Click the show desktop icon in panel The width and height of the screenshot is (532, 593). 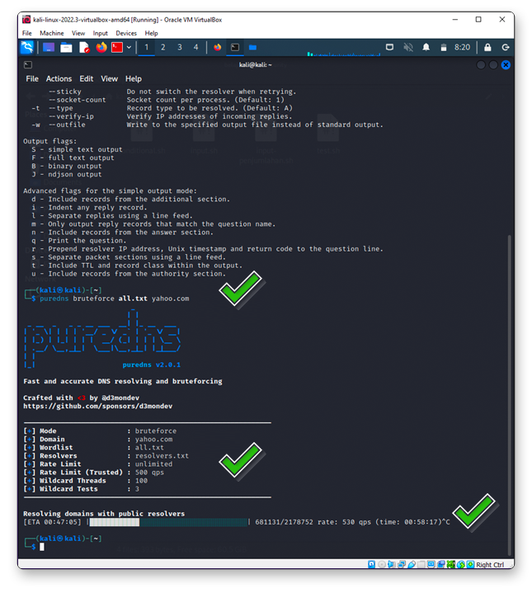[49, 47]
